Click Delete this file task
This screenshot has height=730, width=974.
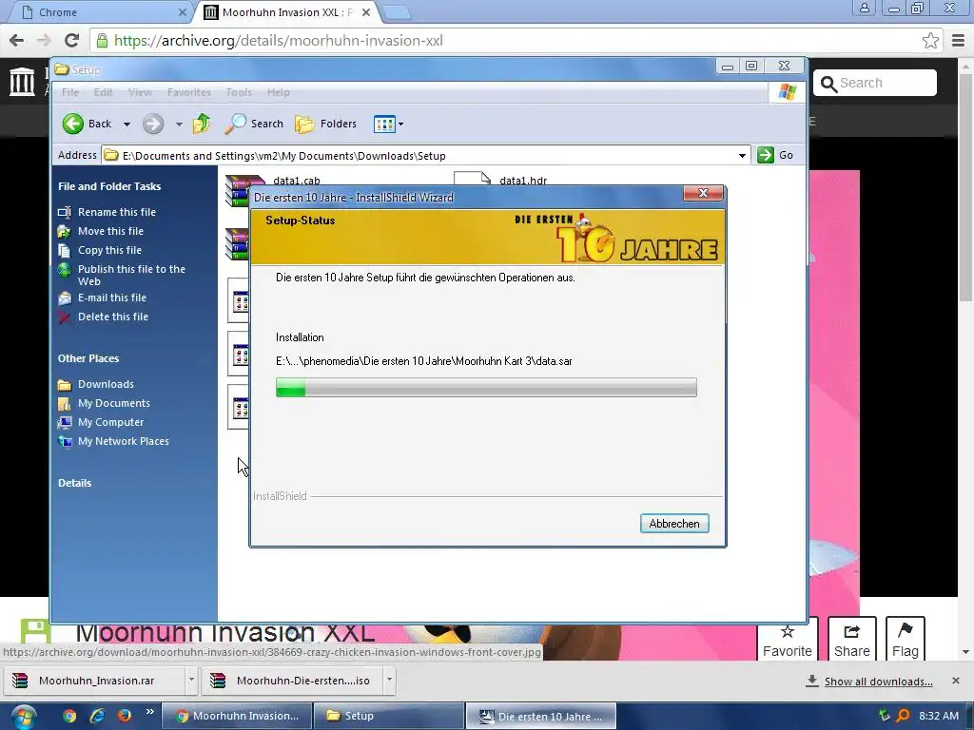click(x=113, y=317)
